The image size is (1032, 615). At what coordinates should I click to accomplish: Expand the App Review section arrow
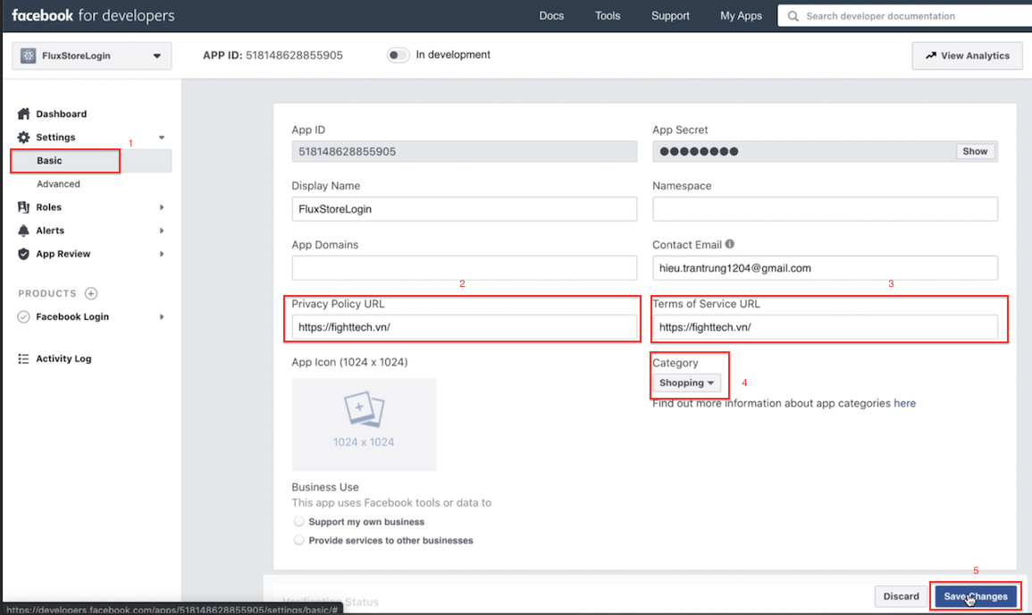click(161, 254)
